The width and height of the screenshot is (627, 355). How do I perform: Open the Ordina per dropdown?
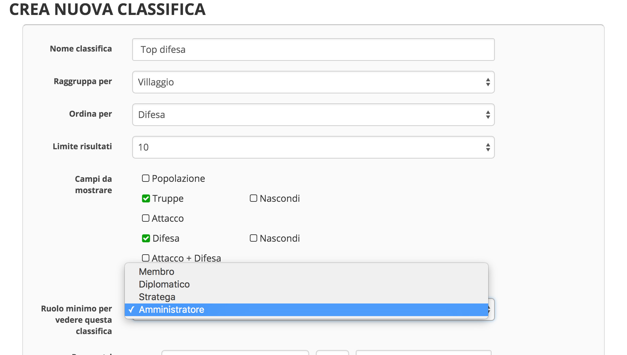click(313, 115)
